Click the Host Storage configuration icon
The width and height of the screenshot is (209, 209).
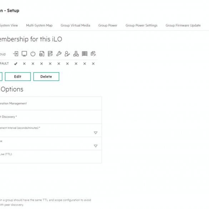click(85, 54)
